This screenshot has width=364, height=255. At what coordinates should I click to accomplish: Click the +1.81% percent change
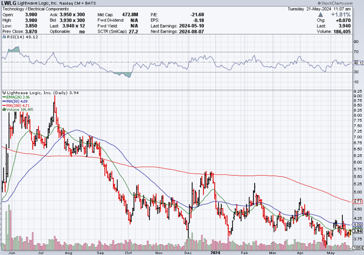point(341,15)
